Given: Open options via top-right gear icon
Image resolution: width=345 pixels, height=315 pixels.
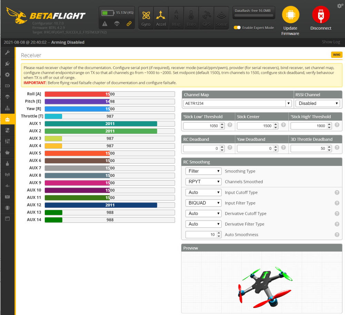Looking at the screenshot, I should point(340,6).
